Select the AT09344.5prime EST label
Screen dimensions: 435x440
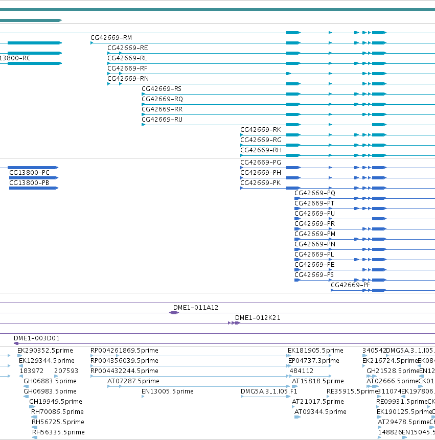[320, 412]
